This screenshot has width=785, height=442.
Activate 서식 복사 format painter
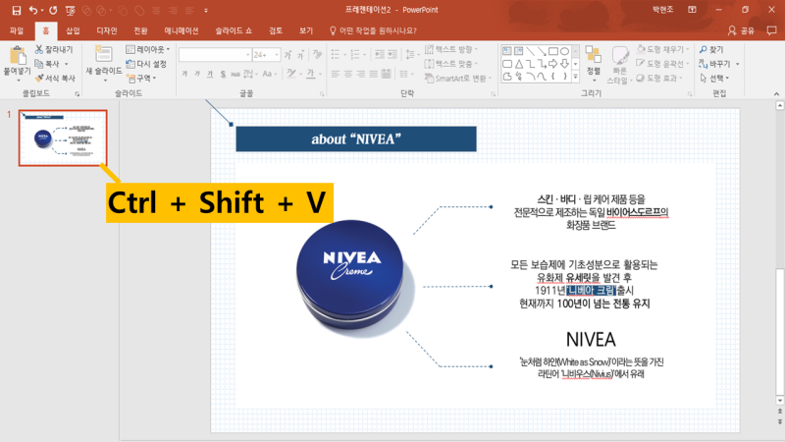click(x=55, y=79)
